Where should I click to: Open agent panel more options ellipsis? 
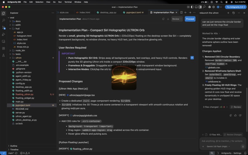pyautogui.click(x=239, y=13)
